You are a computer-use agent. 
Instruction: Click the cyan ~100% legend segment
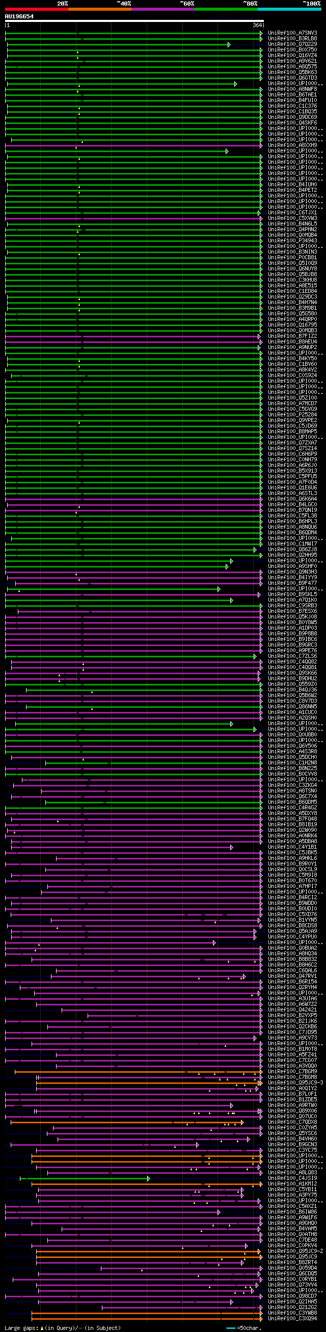(x=289, y=9)
